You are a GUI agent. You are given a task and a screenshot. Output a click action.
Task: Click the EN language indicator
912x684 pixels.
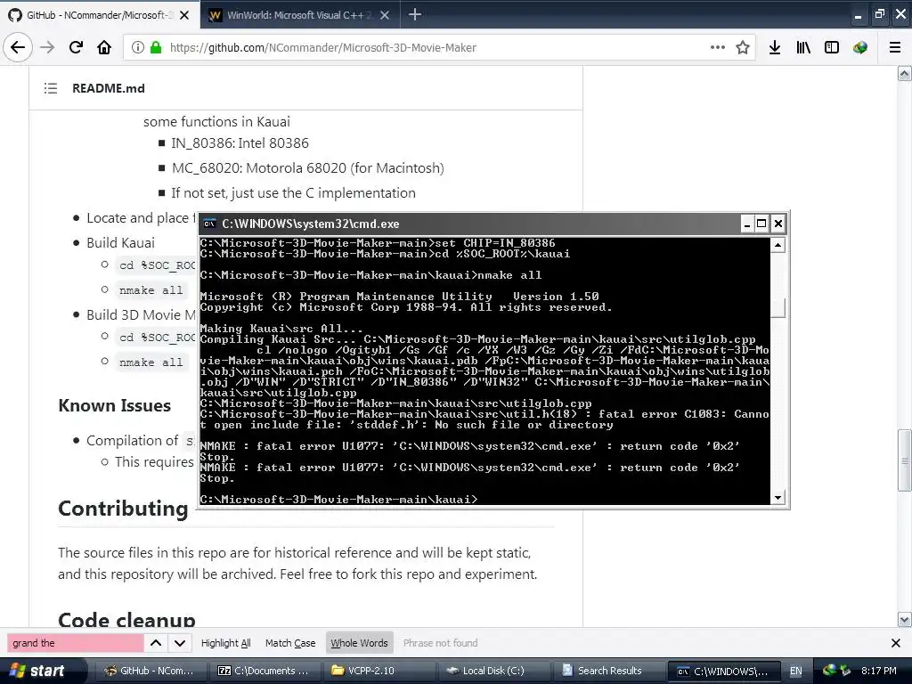click(795, 671)
